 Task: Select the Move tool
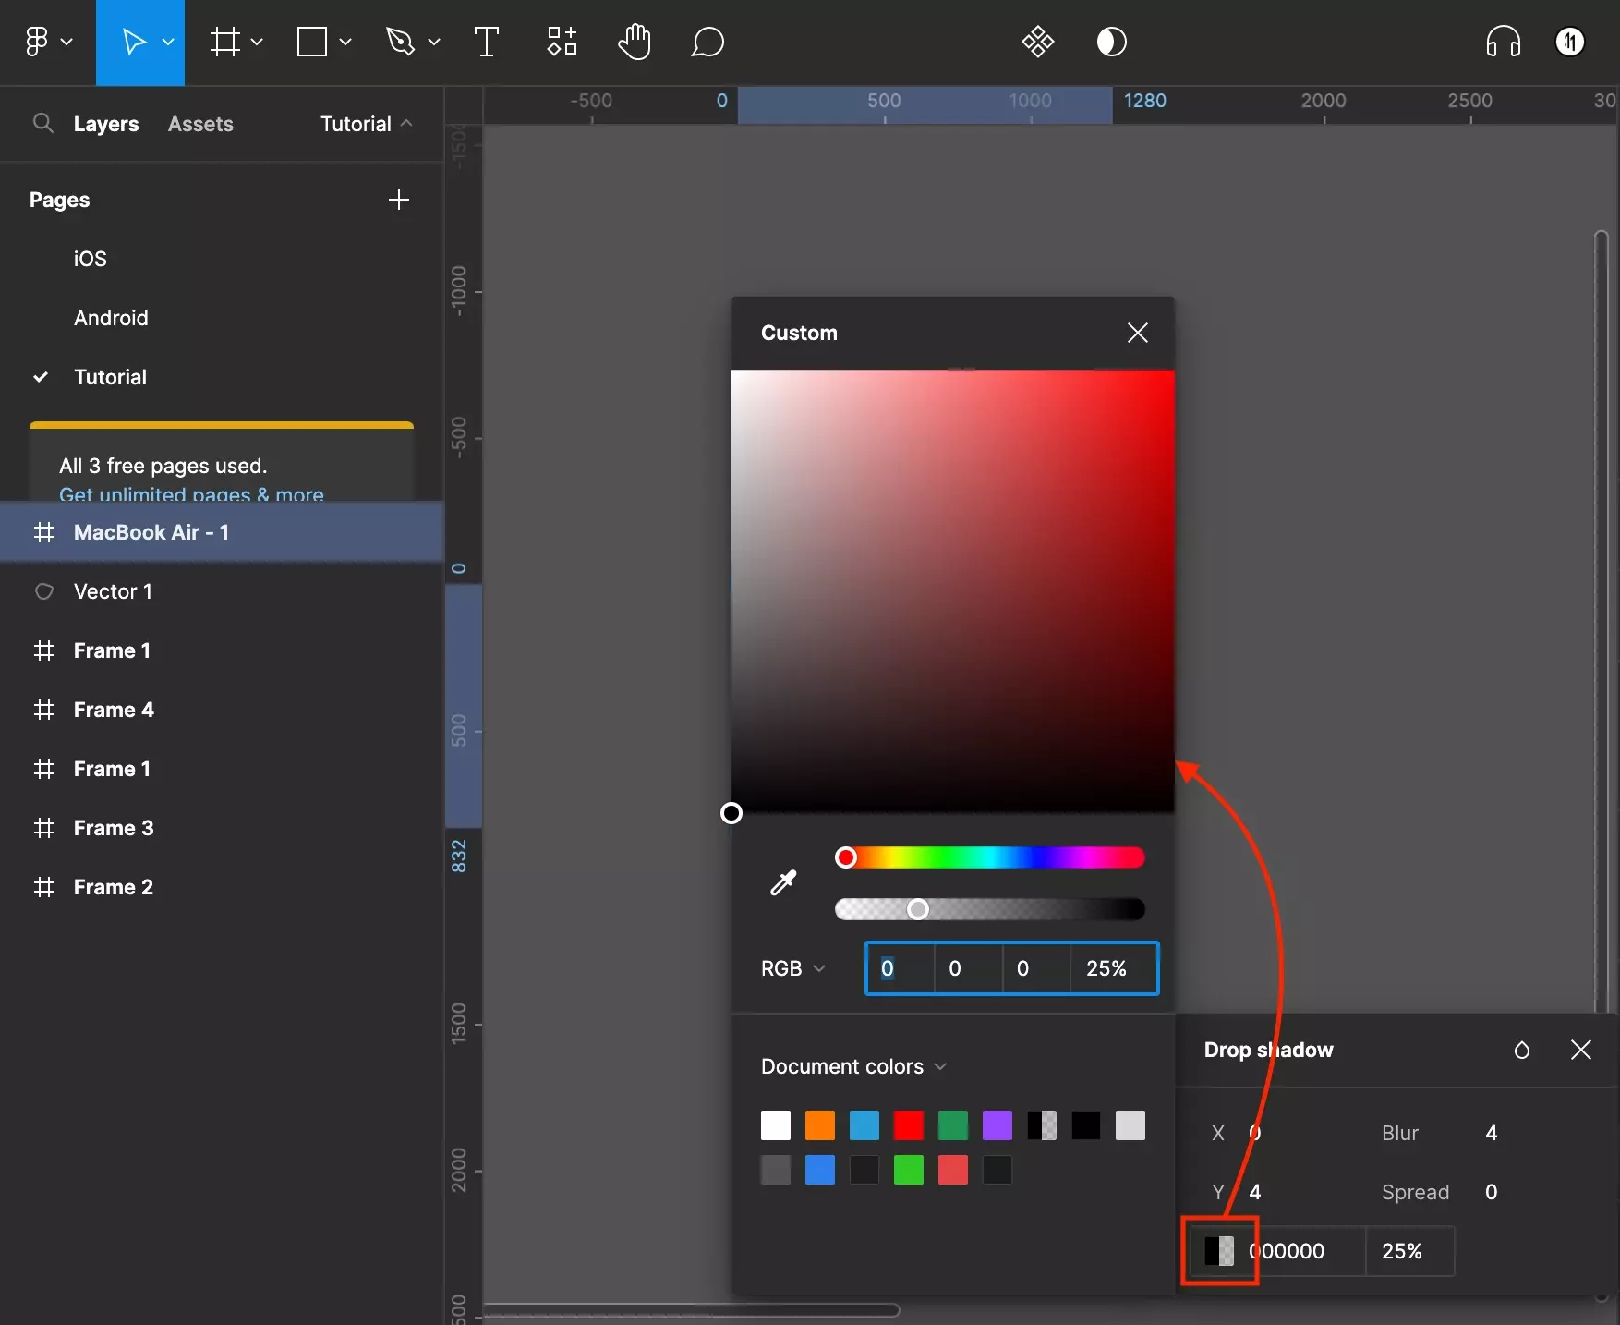[134, 42]
